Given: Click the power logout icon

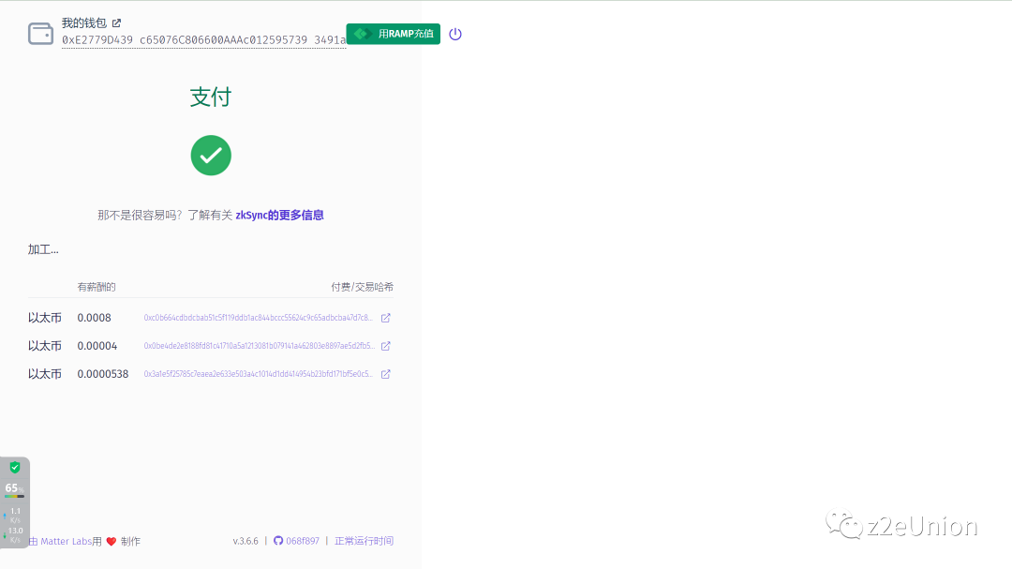Looking at the screenshot, I should [x=455, y=34].
